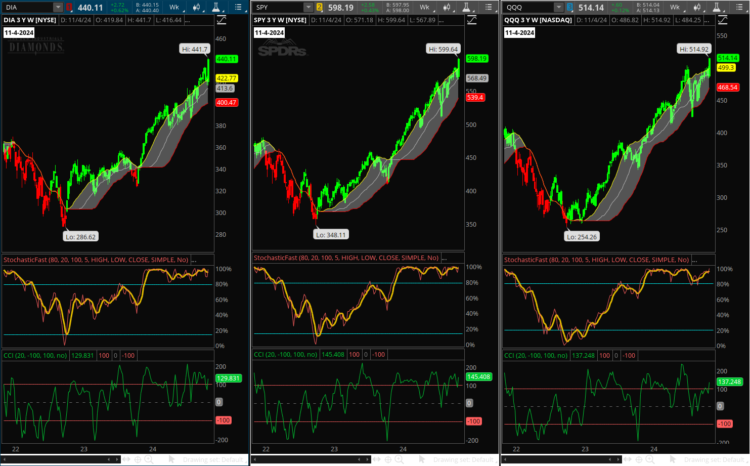Click the QQQ symbol input field
Image resolution: width=750 pixels, height=466 pixels.
point(528,7)
